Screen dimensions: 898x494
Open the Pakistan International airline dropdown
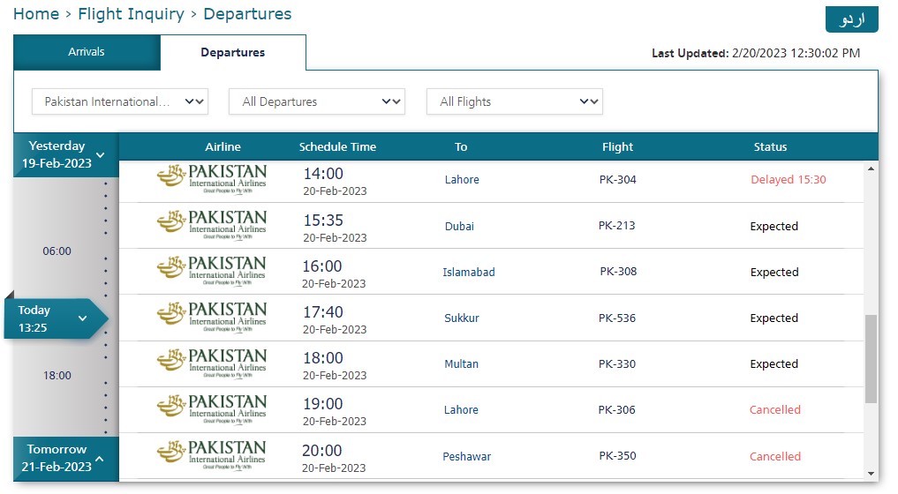tap(120, 101)
